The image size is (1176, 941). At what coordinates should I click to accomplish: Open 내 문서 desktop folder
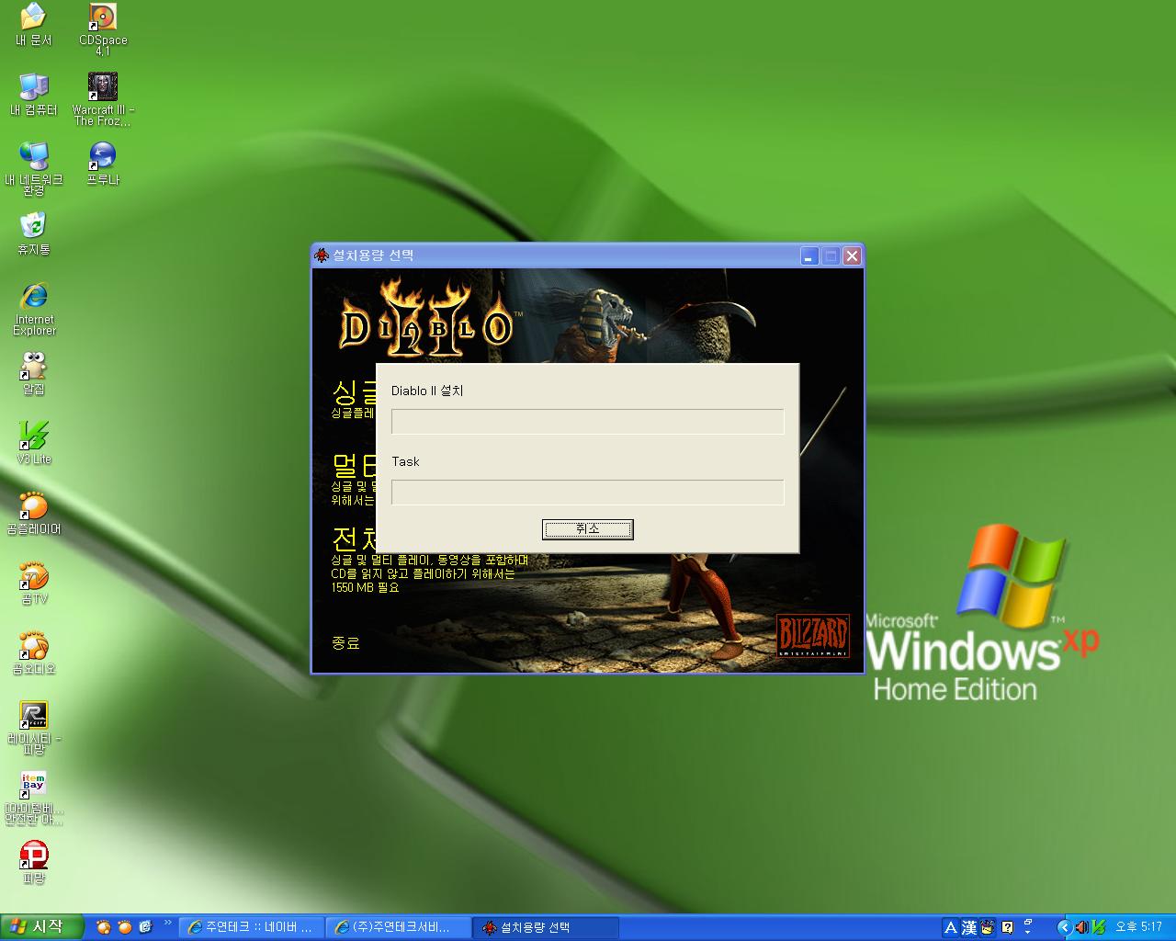coord(33,25)
